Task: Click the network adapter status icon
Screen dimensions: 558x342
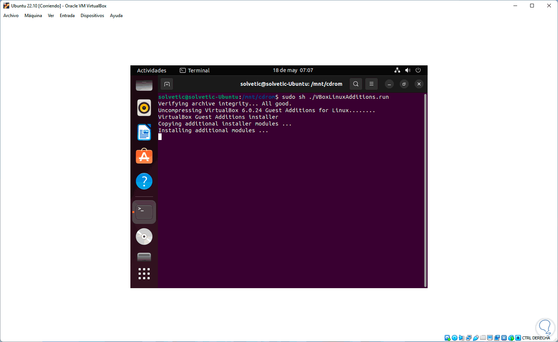Action: pyautogui.click(x=468, y=338)
